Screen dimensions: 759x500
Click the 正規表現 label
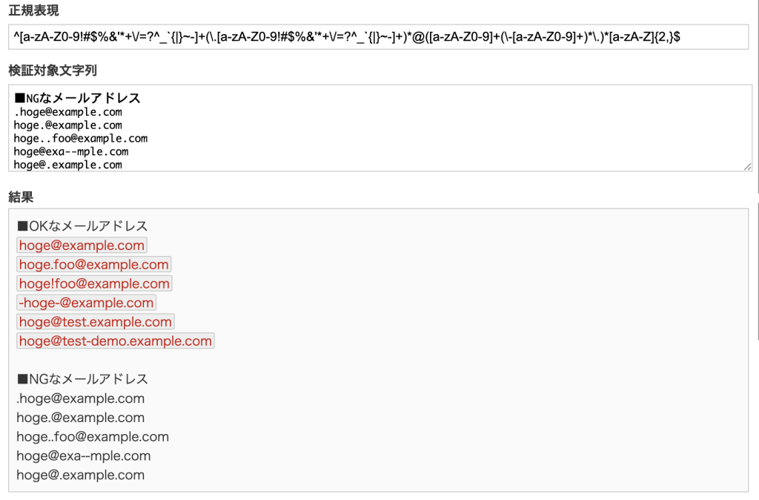(x=33, y=10)
